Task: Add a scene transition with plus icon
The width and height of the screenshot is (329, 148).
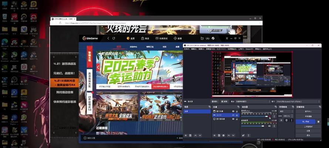Action: click(281, 120)
